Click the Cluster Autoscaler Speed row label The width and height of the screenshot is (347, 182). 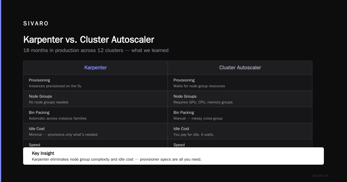tap(179, 145)
